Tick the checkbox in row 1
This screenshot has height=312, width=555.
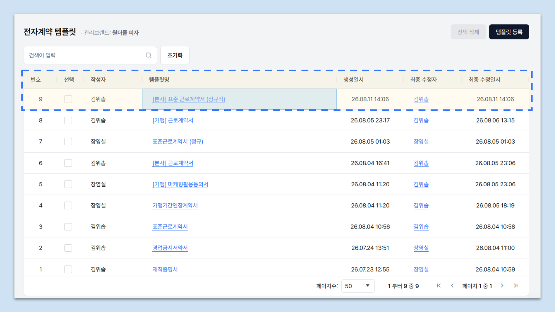[68, 269]
